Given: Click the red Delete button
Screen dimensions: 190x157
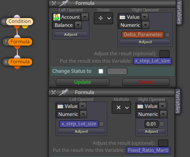Looking at the screenshot, I should pyautogui.click(x=146, y=82).
